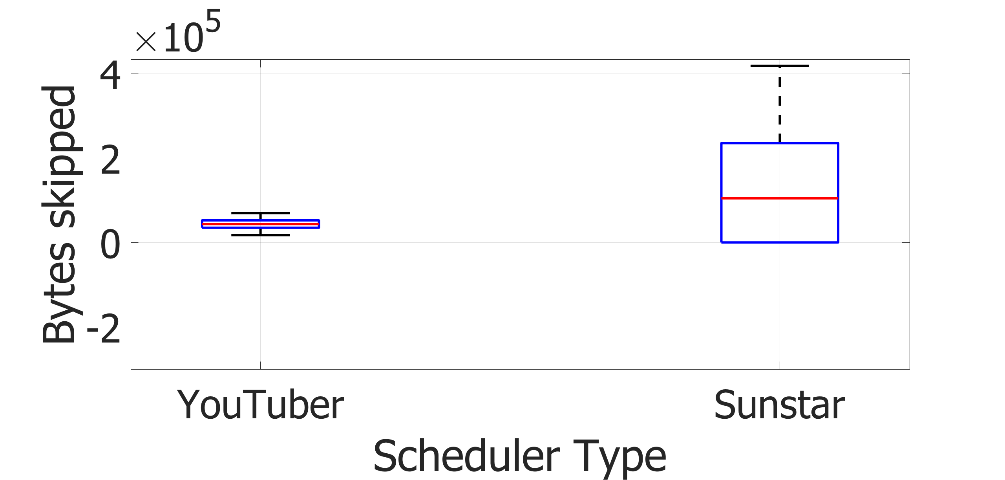Click the YouTuber lower whisker cap
The width and height of the screenshot is (1005, 480).
coord(260,235)
